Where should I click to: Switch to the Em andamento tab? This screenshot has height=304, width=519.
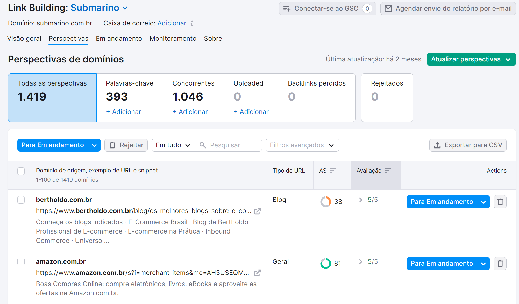pos(119,39)
